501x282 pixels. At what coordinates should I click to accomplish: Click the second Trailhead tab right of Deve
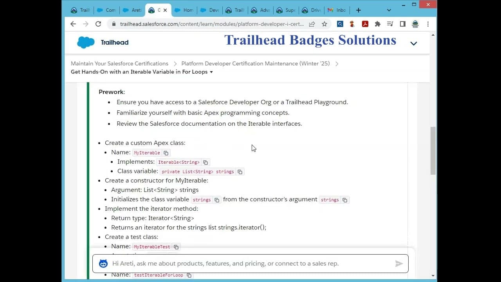tap(235, 10)
